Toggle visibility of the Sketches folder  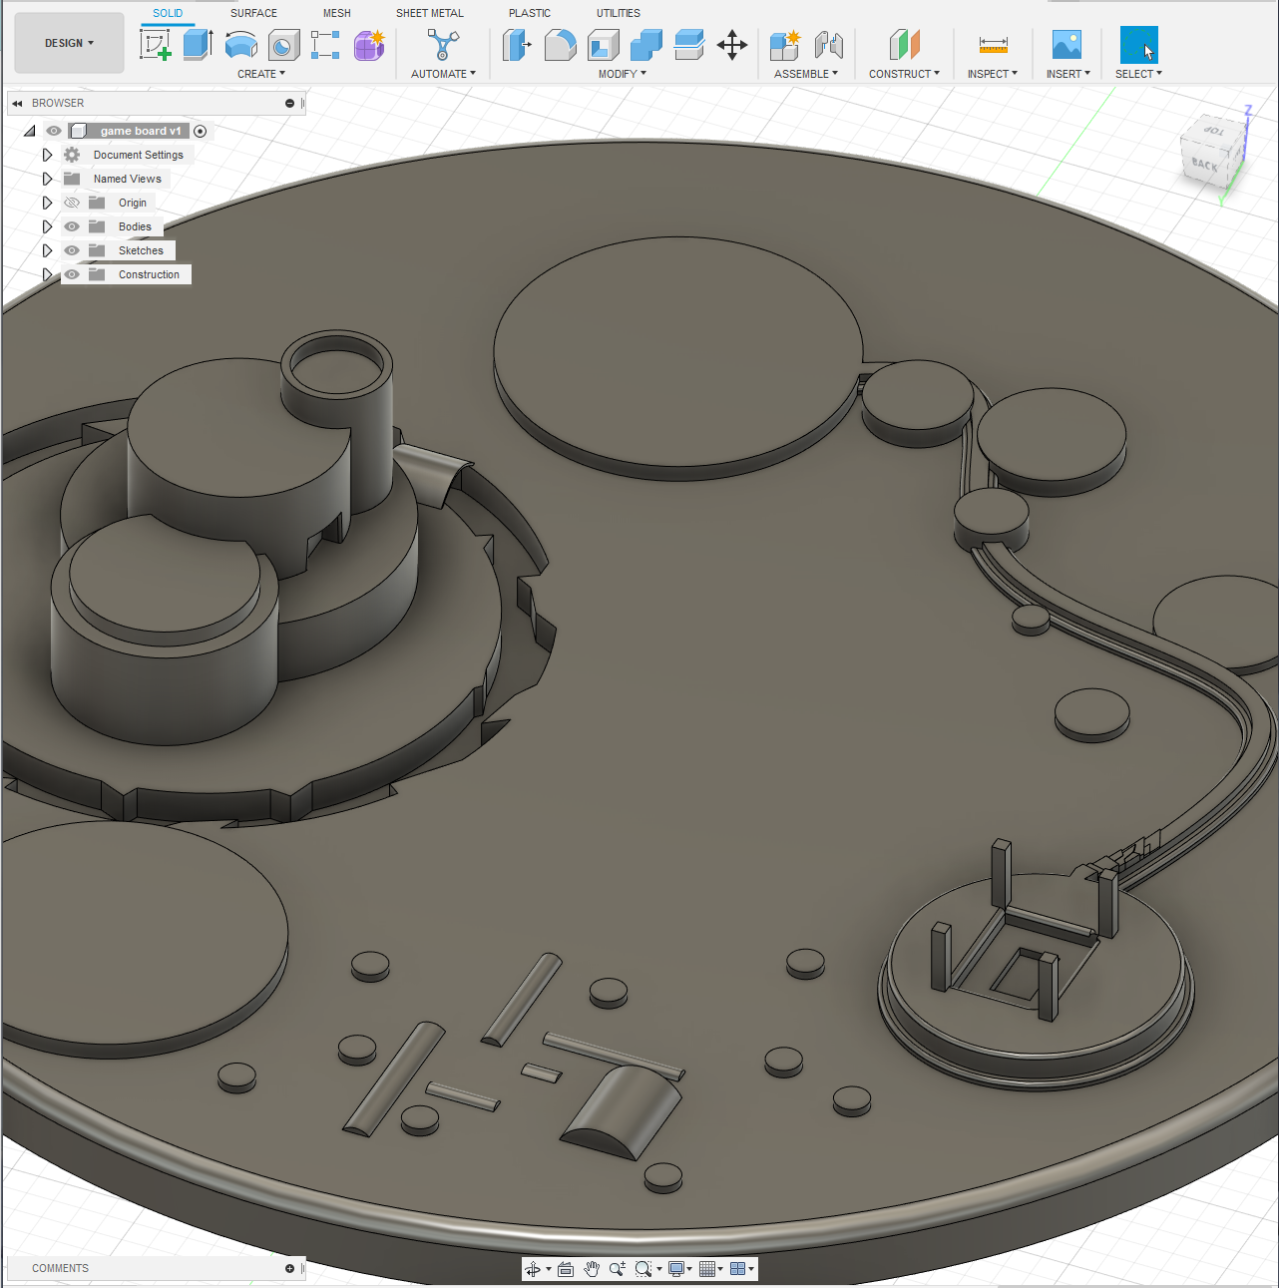tap(71, 250)
